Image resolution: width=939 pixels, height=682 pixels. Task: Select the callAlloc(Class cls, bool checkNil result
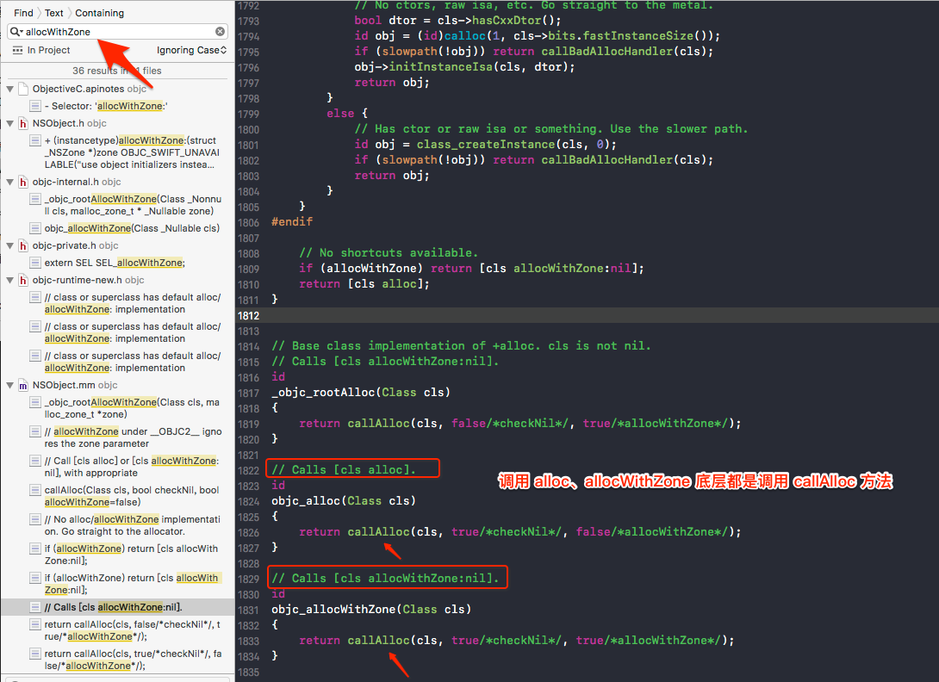tap(132, 496)
